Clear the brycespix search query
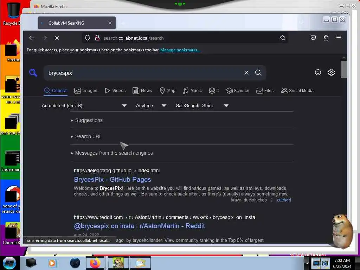The width and height of the screenshot is (360, 270). pos(246,73)
